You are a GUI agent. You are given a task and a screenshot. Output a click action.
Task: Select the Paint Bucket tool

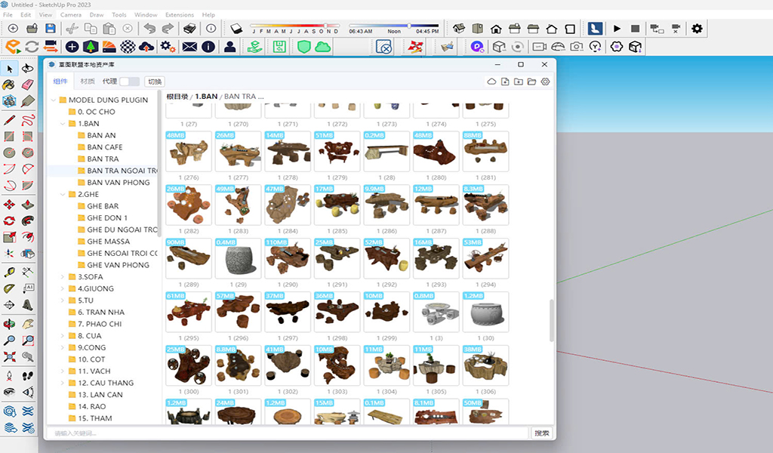point(9,85)
